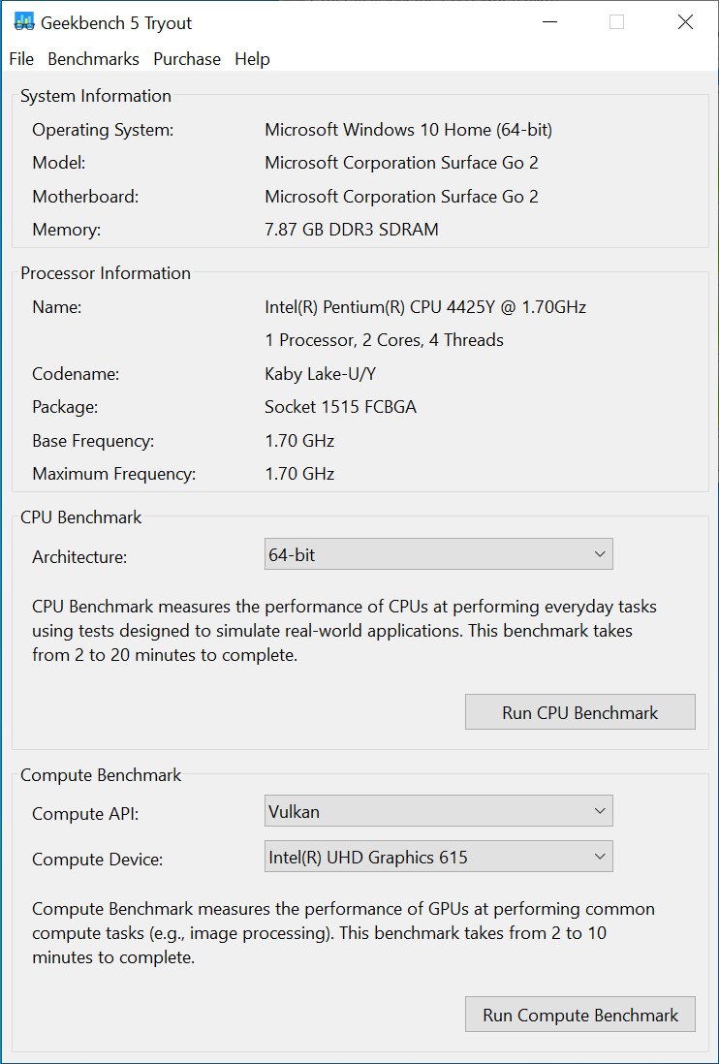Click the 7.87 GB DDR3 SDRAM memory value
Image resolution: width=719 pixels, height=1064 pixels.
[x=352, y=230]
